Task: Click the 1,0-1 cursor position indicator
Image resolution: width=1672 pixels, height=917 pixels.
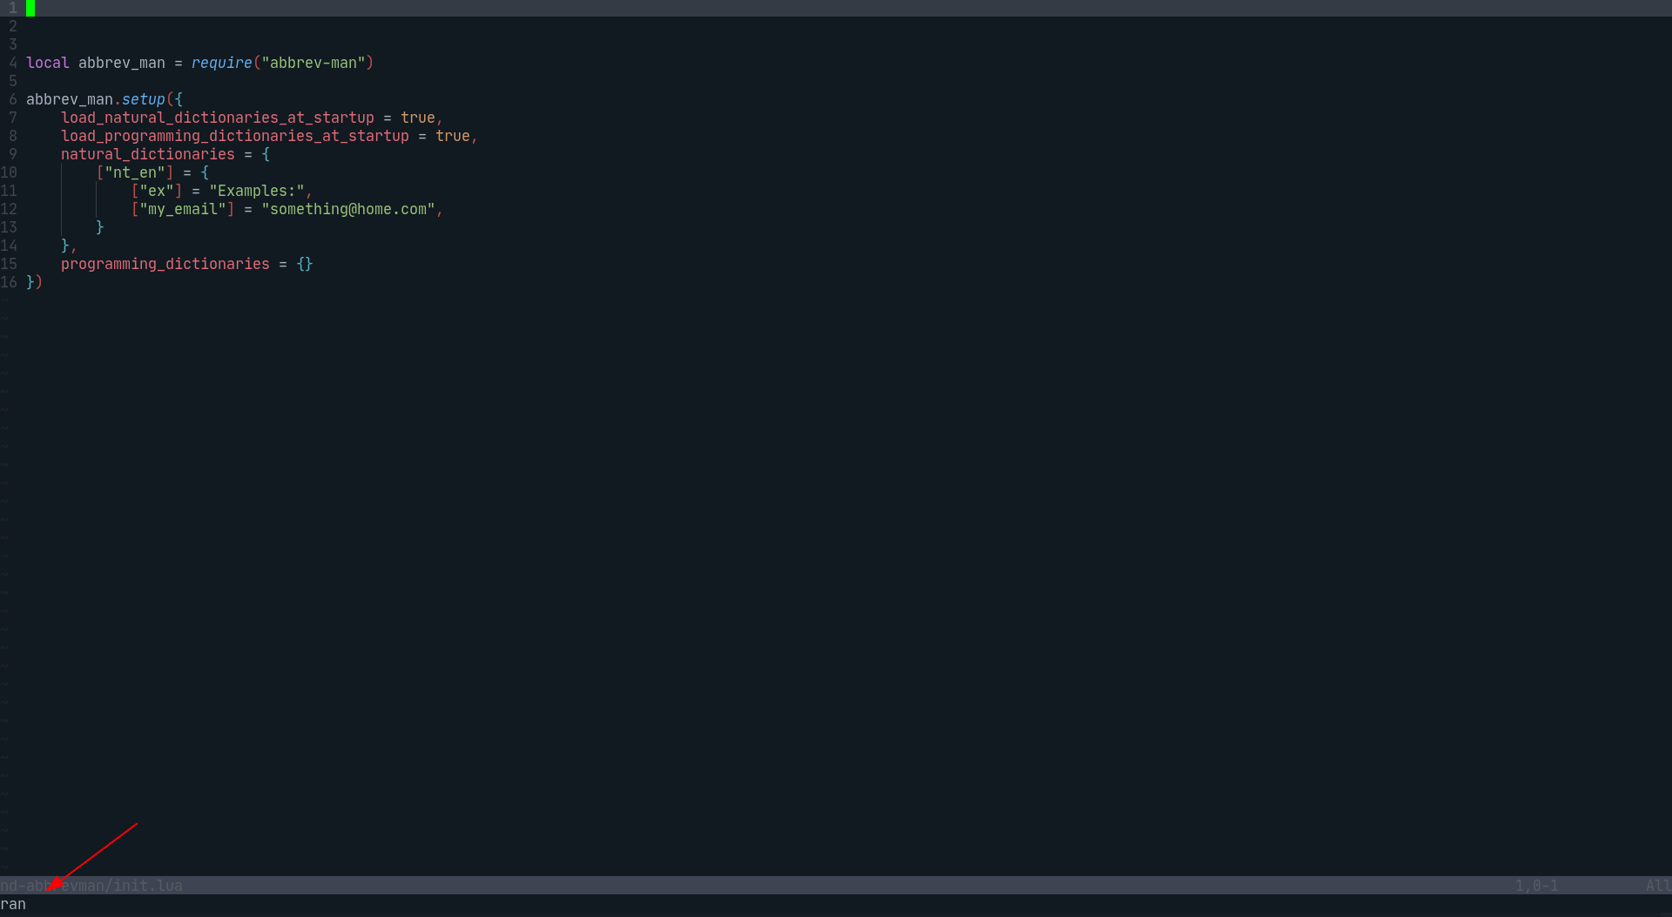Action: (1537, 885)
